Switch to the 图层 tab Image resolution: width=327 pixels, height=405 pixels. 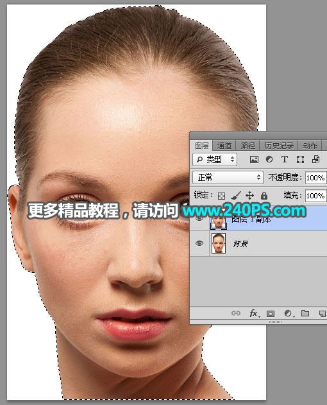click(201, 146)
